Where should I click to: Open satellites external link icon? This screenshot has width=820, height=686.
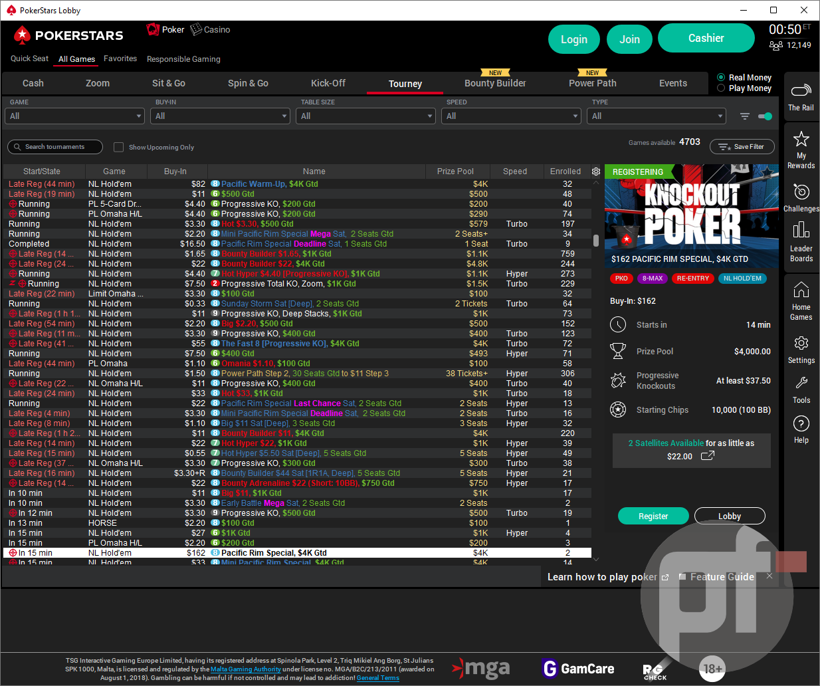tap(708, 456)
